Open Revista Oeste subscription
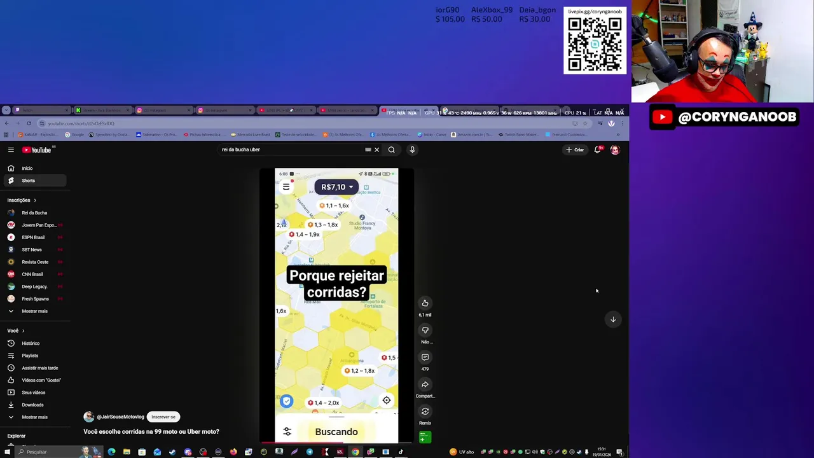Viewport: 814px width, 458px height. click(x=35, y=262)
